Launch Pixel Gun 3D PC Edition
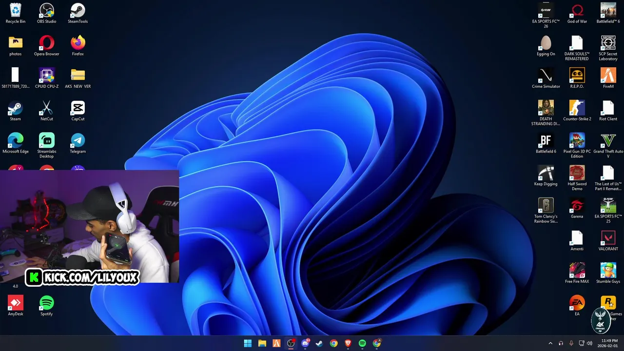The image size is (624, 351). click(x=577, y=146)
